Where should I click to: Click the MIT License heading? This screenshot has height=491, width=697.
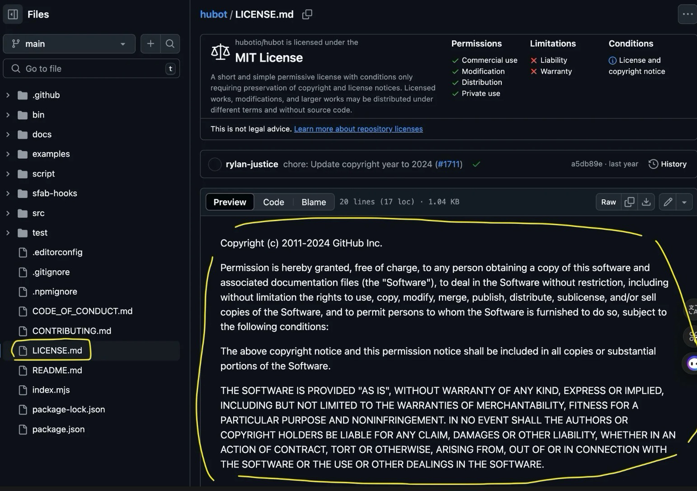click(269, 58)
